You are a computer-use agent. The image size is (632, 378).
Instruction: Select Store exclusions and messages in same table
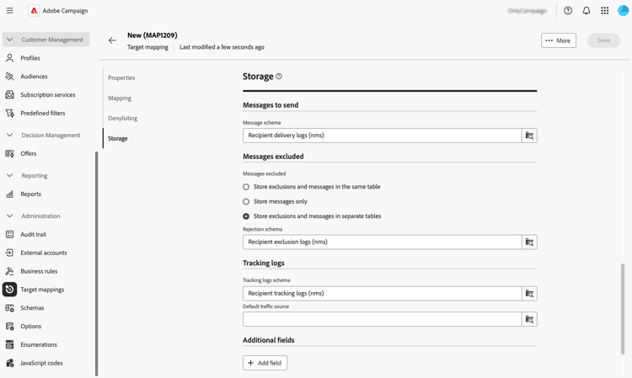pyautogui.click(x=246, y=187)
